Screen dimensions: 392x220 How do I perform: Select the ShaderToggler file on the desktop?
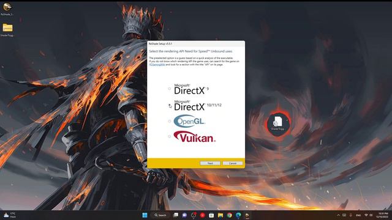277,123
